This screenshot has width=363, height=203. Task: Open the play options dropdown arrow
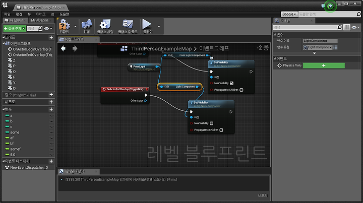point(159,26)
